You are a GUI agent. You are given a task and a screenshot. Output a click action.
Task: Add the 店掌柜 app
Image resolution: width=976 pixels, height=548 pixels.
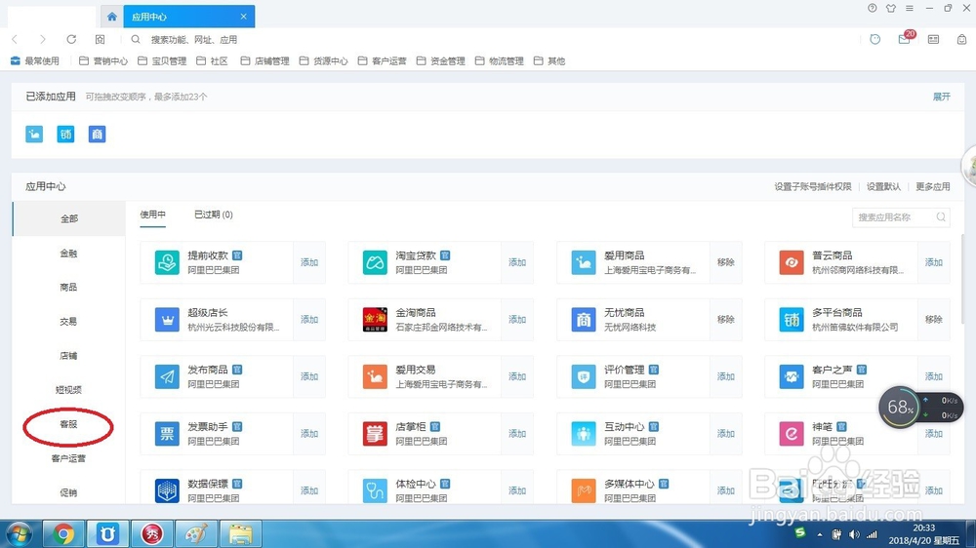click(x=517, y=434)
